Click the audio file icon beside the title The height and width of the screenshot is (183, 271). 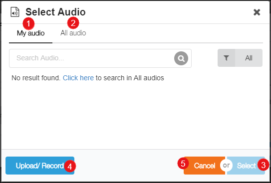coord(15,12)
